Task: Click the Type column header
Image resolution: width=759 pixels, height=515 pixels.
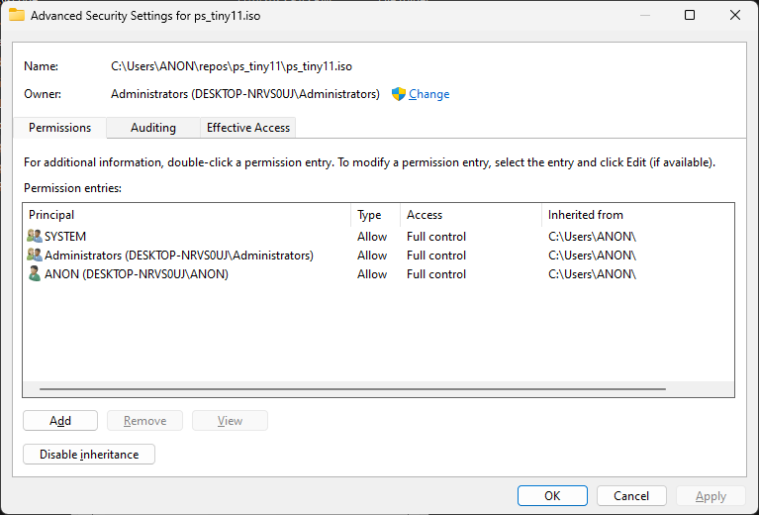Action: point(375,215)
